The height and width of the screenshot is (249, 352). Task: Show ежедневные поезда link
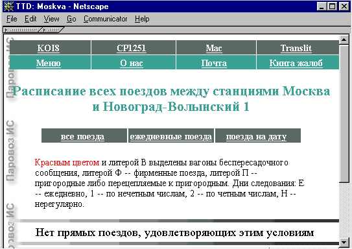(x=171, y=137)
